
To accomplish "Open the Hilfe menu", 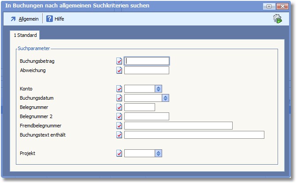I will tap(59, 19).
